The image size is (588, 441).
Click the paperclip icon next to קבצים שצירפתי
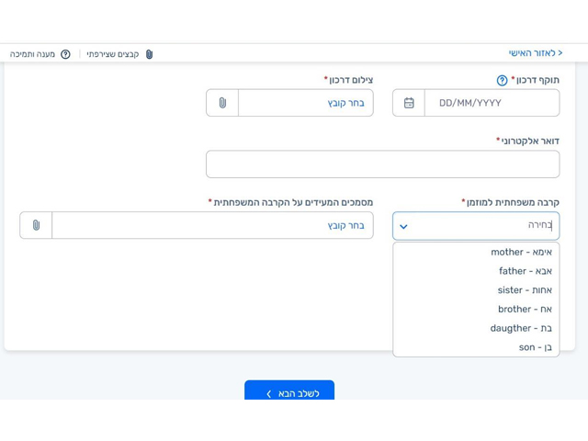click(150, 55)
